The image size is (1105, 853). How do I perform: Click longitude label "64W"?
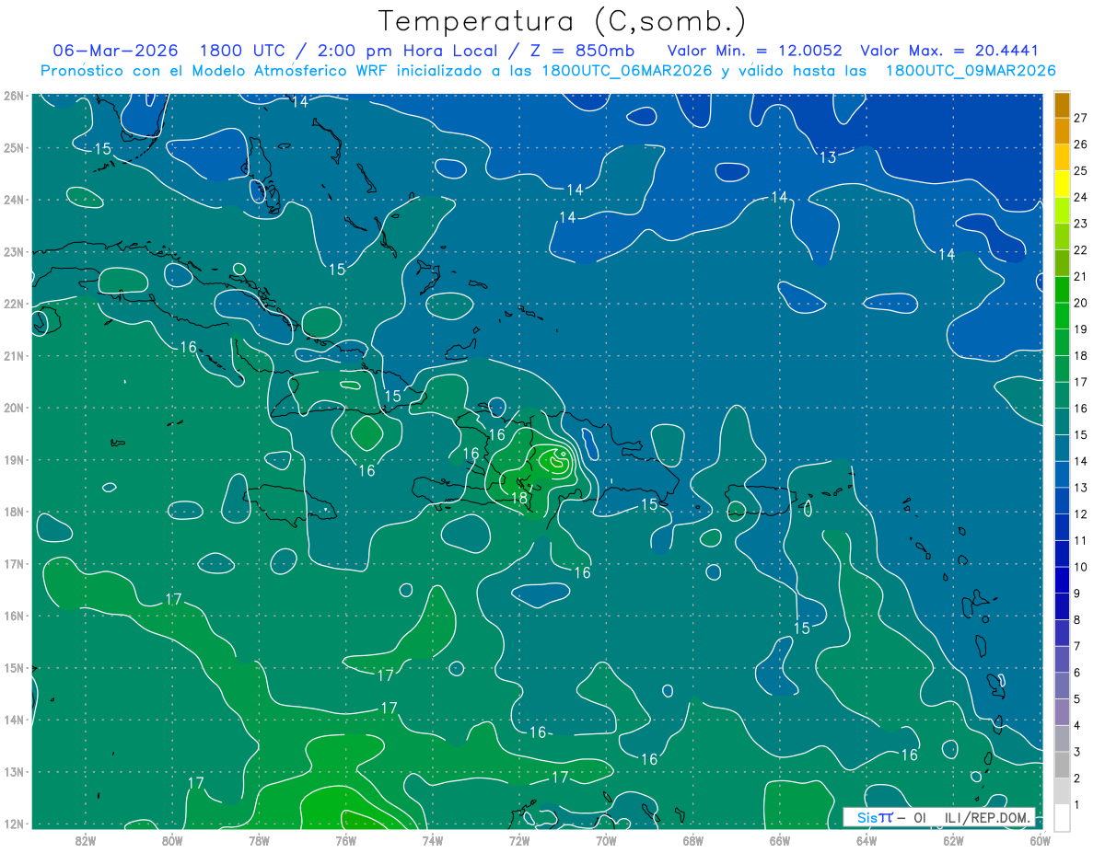click(x=867, y=840)
